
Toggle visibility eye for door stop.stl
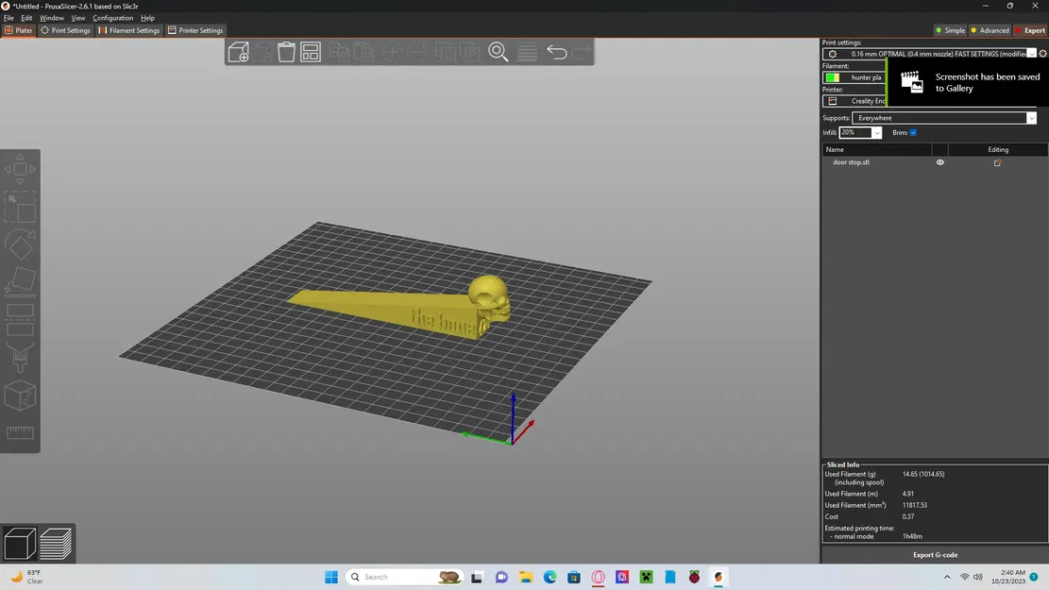(940, 162)
